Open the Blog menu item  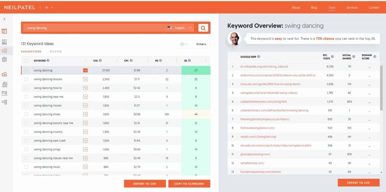point(314,7)
